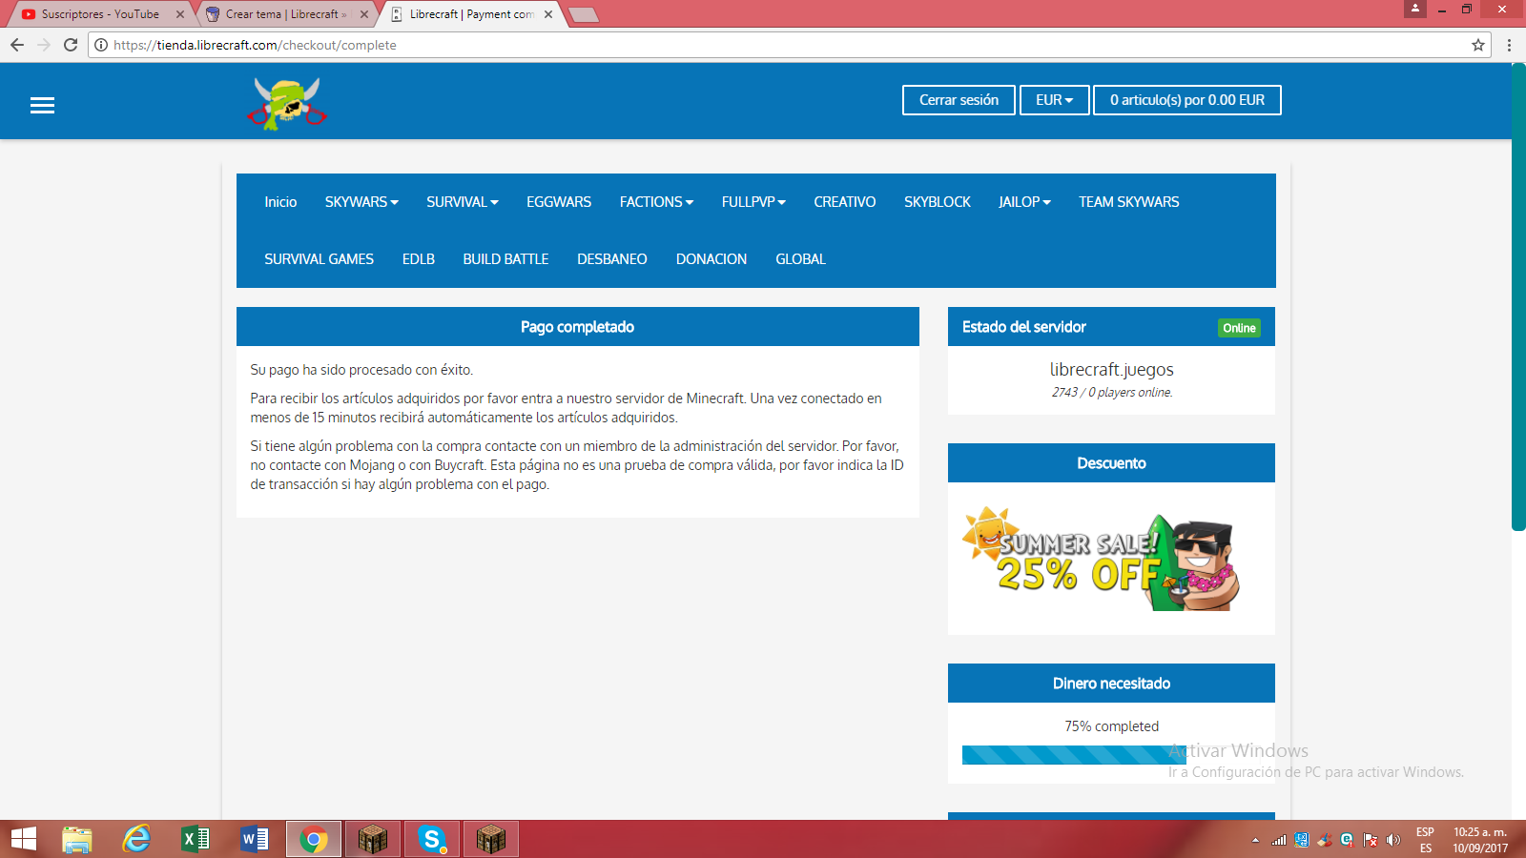
Task: Click the 'Descuento' panel header
Action: (1111, 463)
